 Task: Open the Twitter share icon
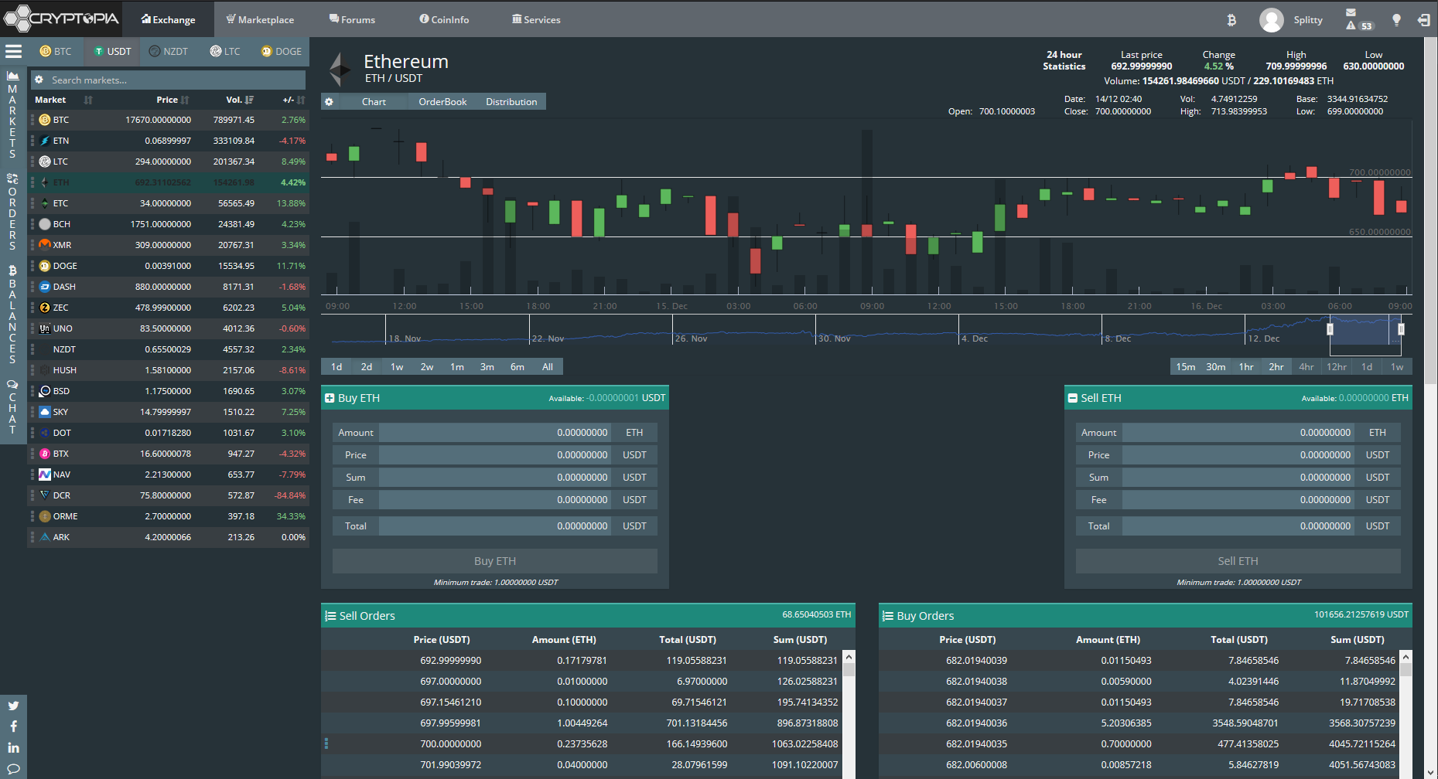(13, 705)
